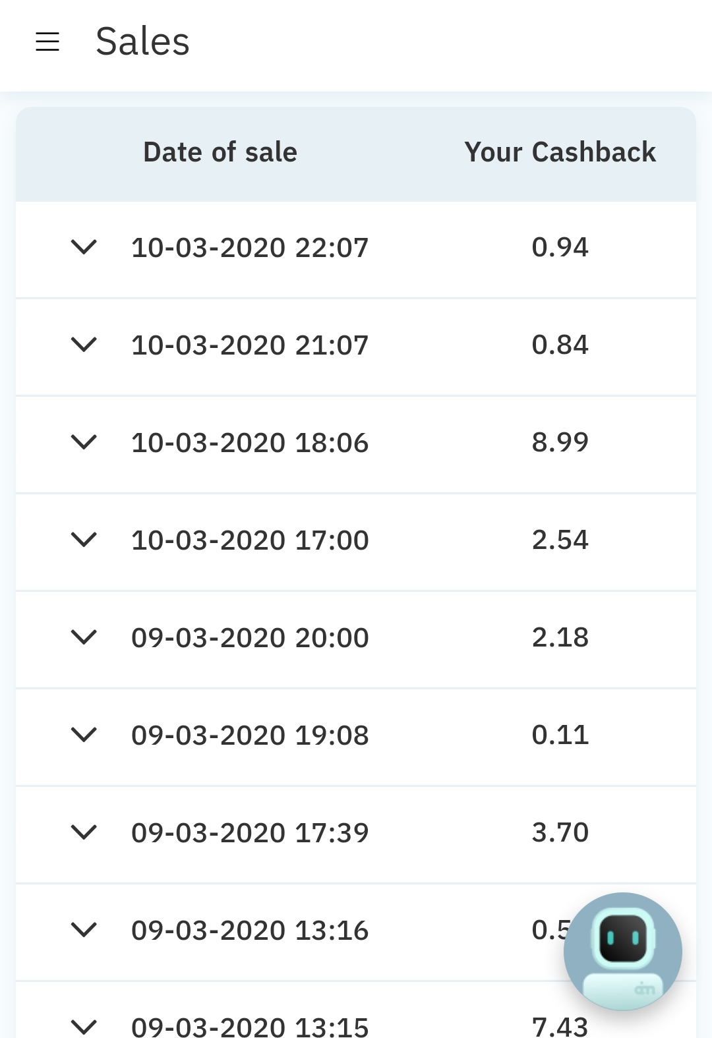Select the 10-03-2020 21:07 date text
This screenshot has height=1038, width=712.
250,345
